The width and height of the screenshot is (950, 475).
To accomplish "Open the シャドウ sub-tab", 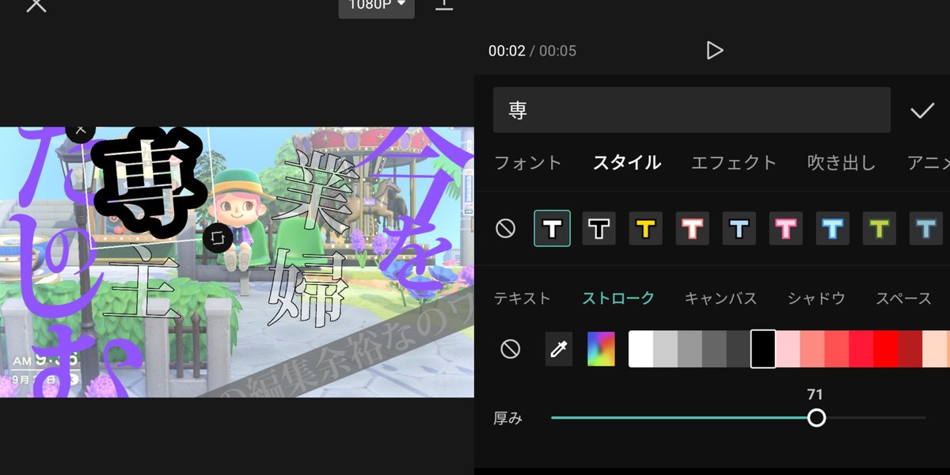I will tap(816, 298).
